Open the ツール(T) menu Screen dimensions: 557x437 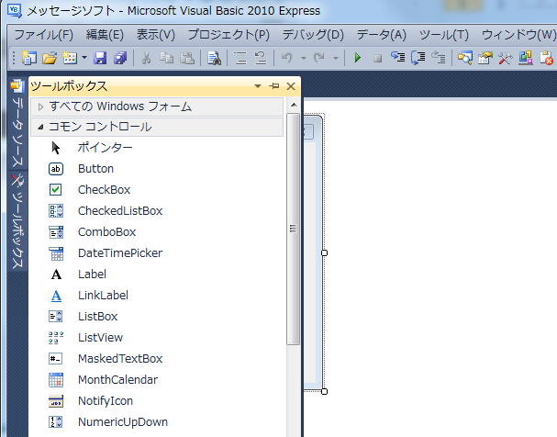click(444, 35)
